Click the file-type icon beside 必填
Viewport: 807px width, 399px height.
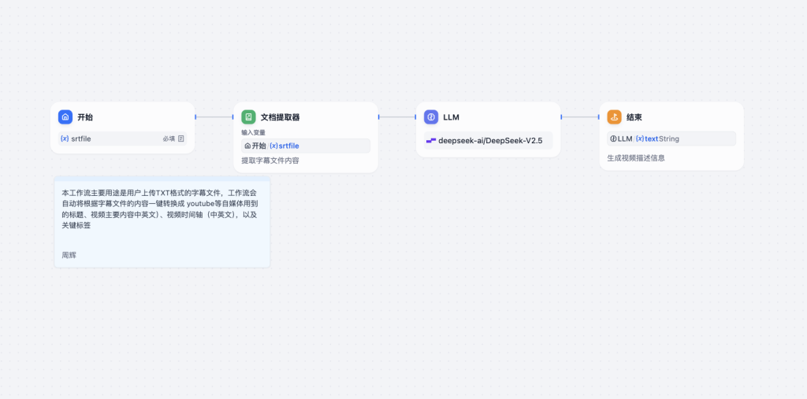[x=181, y=139]
